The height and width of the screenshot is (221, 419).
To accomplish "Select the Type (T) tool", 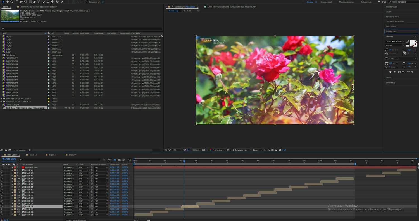I will [39, 2].
